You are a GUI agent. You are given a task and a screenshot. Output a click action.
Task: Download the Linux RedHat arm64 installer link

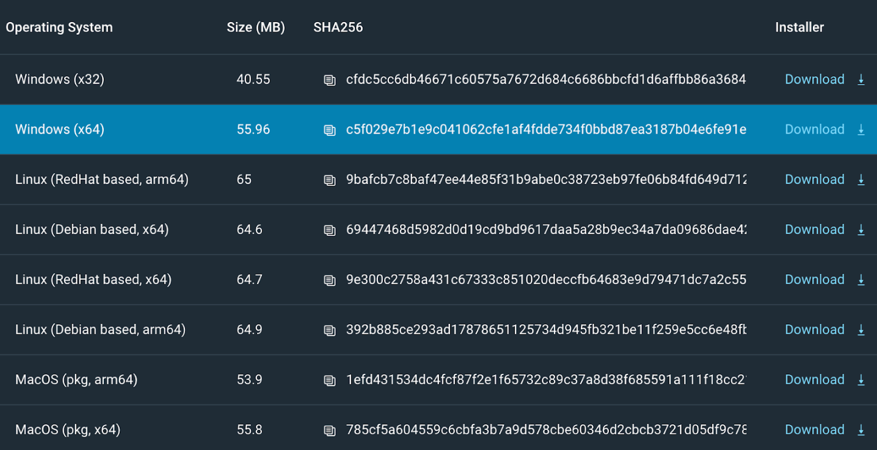[814, 179]
